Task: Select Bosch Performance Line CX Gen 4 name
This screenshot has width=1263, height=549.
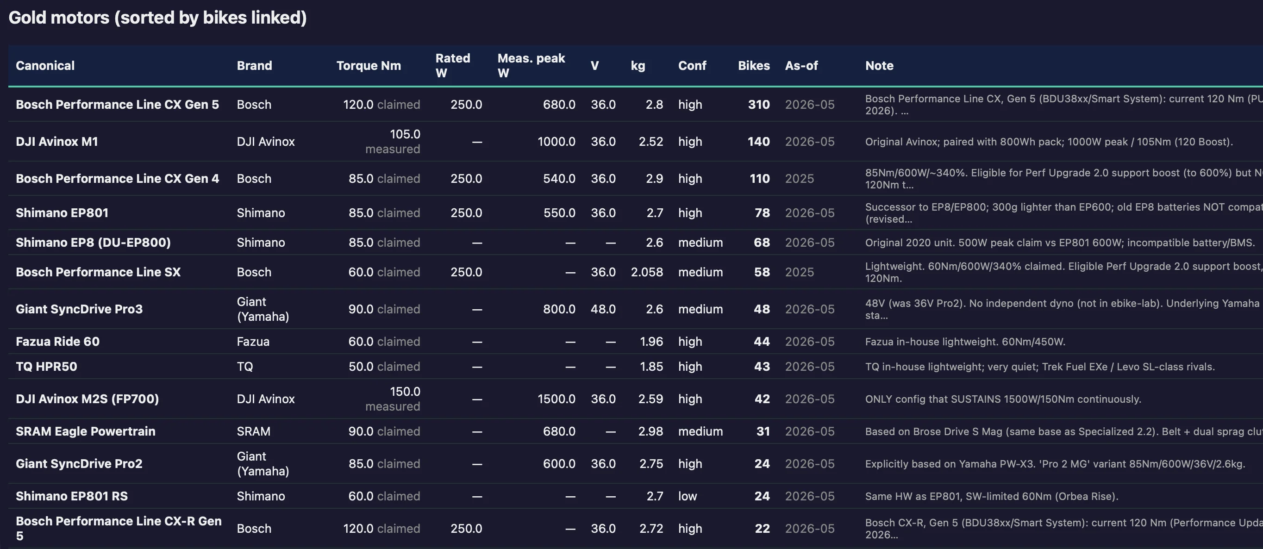Action: [x=117, y=178]
